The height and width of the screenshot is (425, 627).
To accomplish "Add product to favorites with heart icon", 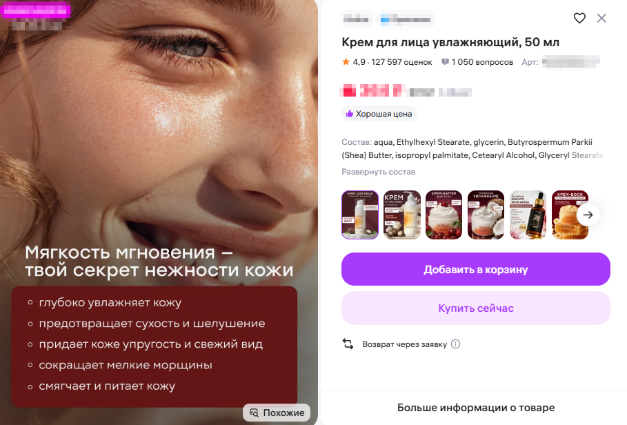I will pyautogui.click(x=579, y=18).
